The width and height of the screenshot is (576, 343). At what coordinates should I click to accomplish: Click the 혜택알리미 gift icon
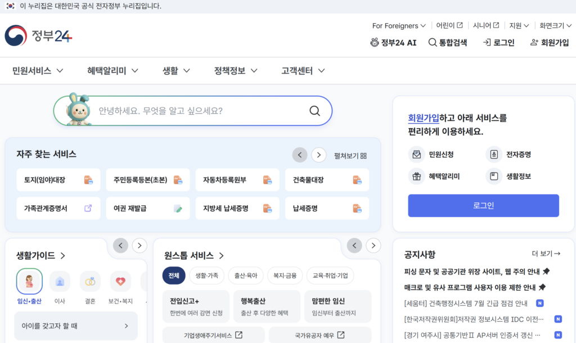(x=417, y=176)
